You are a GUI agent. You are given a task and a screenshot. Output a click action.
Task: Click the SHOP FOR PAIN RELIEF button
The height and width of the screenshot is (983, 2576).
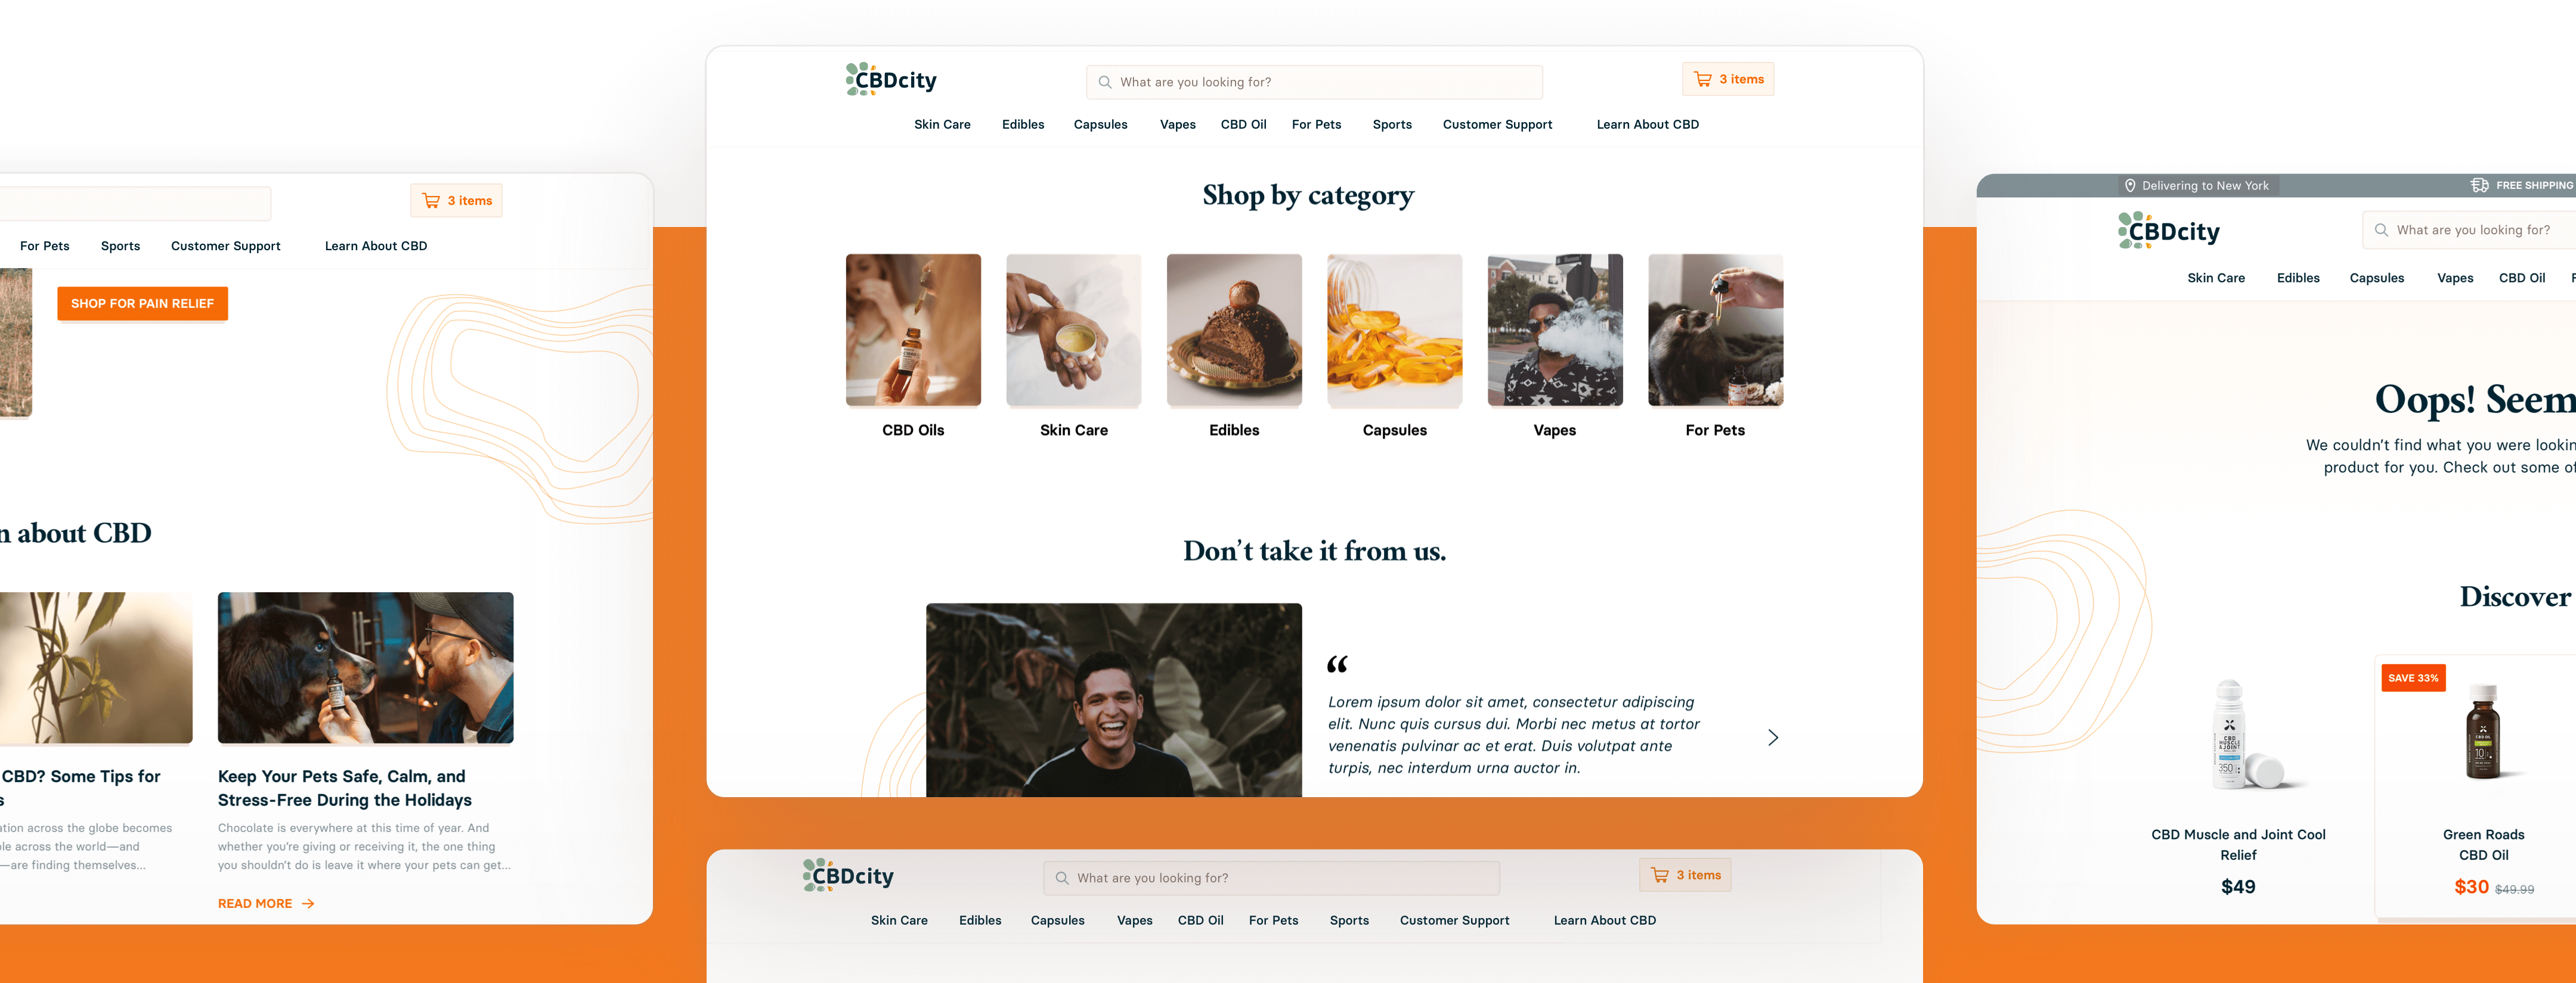143,304
